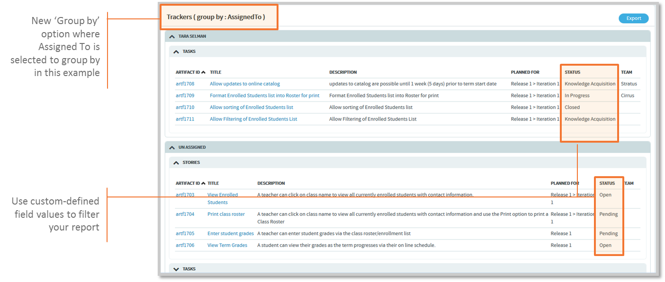Collapse the Stories section

point(176,162)
